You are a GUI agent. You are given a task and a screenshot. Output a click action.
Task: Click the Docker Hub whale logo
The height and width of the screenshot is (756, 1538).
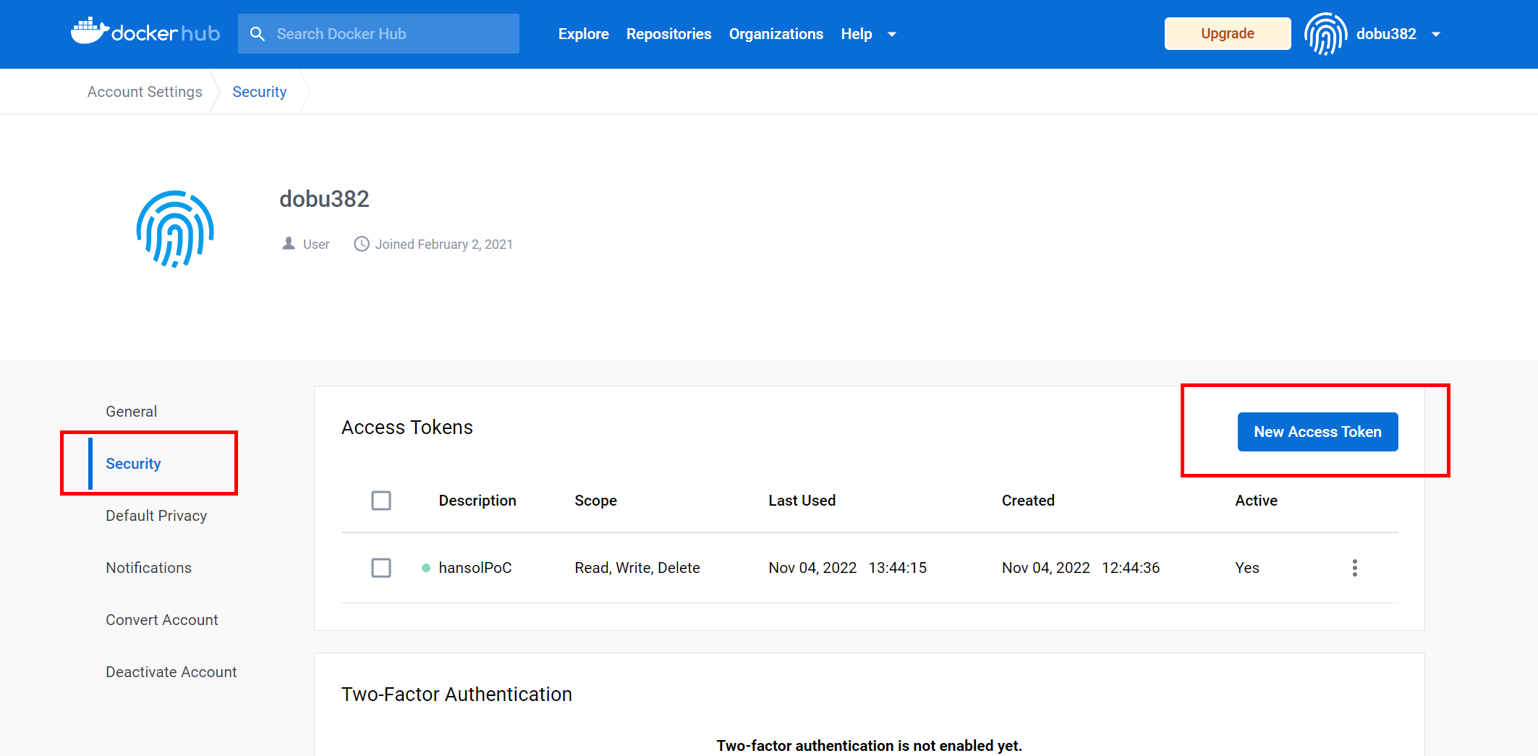145,32
